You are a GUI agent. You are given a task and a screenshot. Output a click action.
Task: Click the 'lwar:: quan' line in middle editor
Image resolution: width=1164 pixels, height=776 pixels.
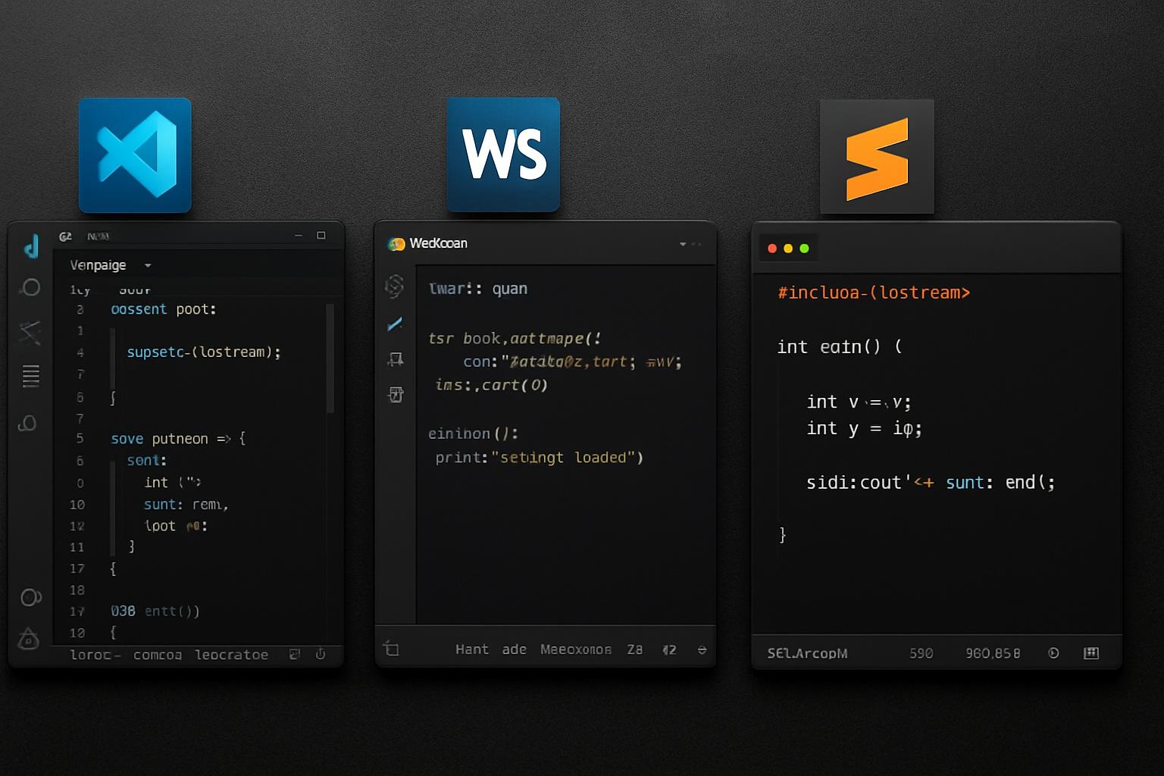[478, 289]
